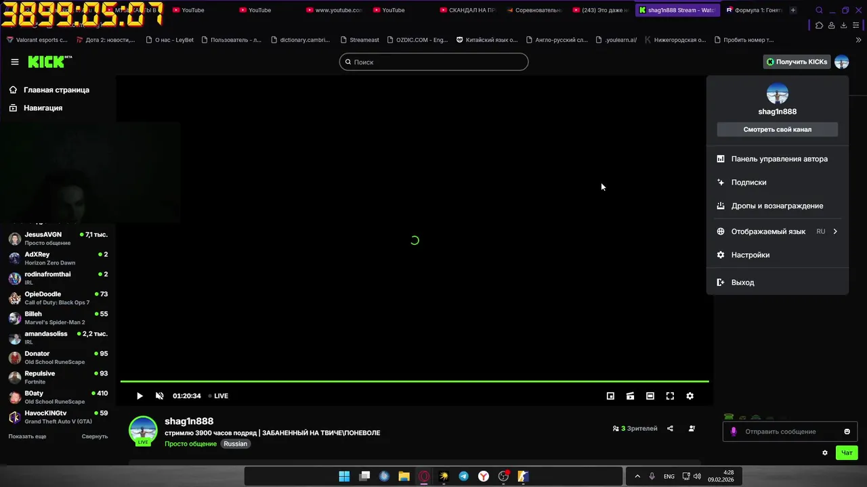867x487 pixels.
Task: Enter fullscreen video mode
Action: 670,396
